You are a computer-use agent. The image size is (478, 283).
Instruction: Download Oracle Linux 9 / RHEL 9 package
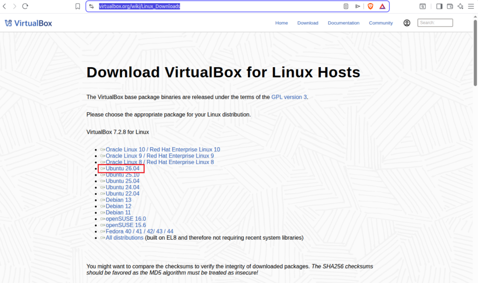(x=160, y=156)
